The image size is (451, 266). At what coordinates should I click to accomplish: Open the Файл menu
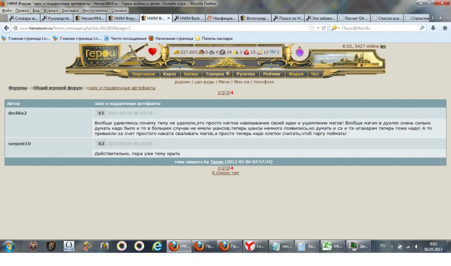7,10
